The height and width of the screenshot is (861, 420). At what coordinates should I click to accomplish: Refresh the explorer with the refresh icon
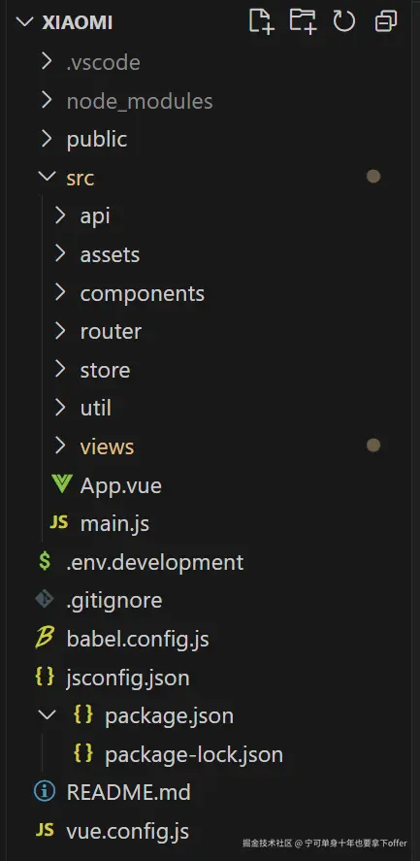(x=344, y=22)
